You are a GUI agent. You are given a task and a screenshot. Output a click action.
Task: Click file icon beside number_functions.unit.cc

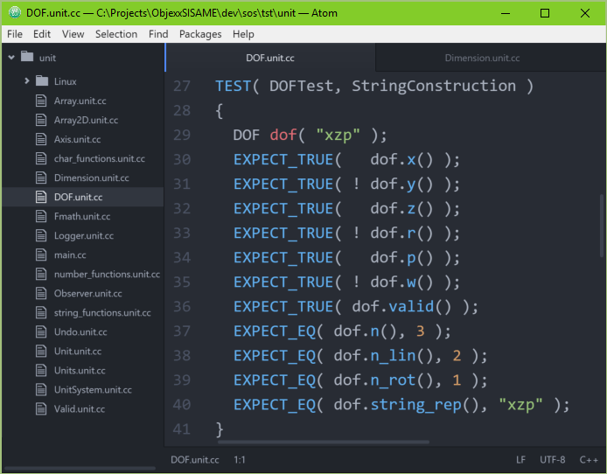click(x=41, y=274)
